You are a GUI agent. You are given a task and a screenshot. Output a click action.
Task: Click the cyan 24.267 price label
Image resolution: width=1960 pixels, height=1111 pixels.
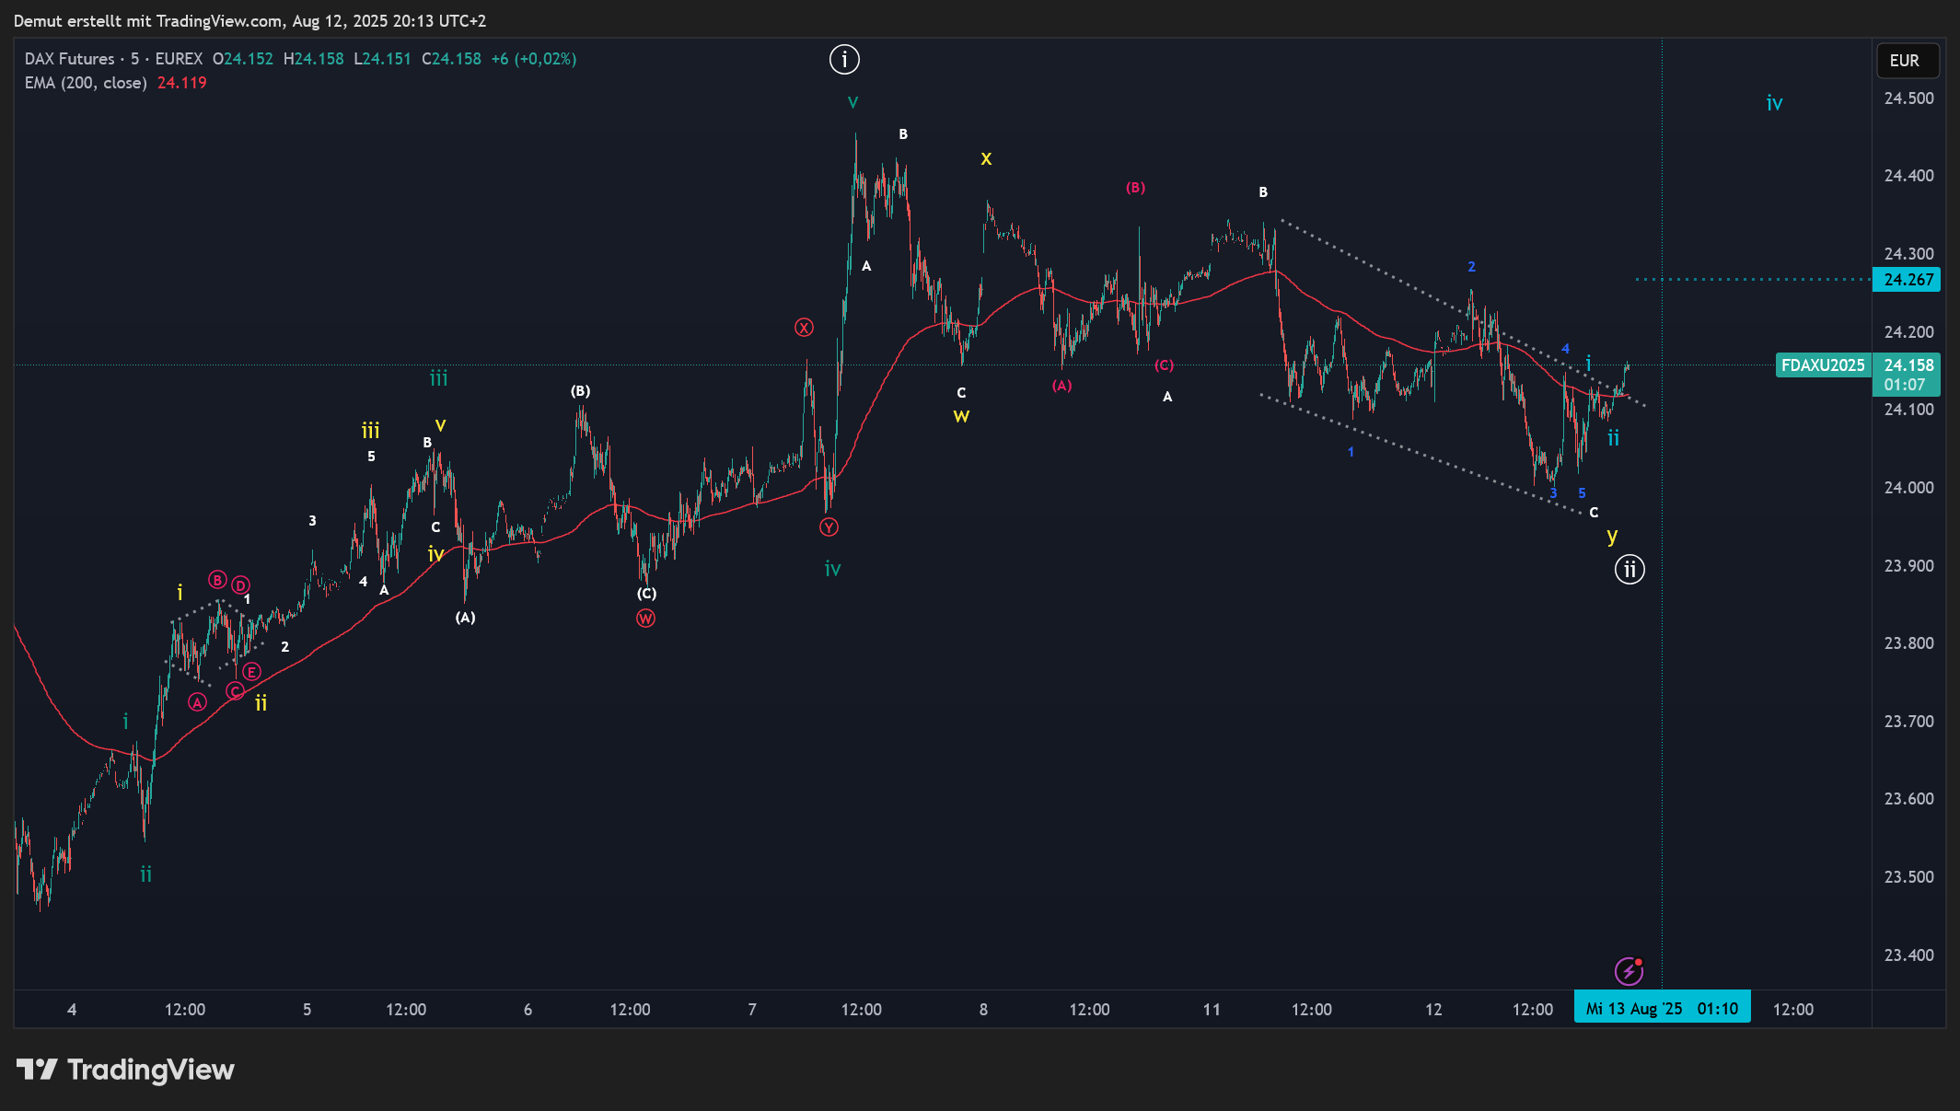(1908, 280)
